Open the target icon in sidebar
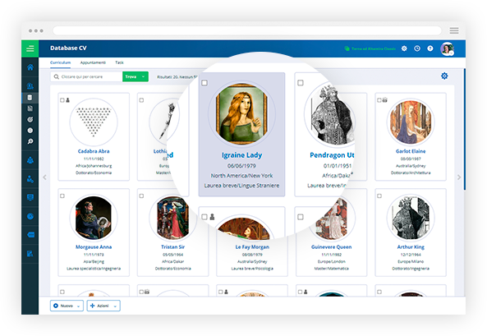Image resolution: width=487 pixels, height=336 pixels. point(30,119)
